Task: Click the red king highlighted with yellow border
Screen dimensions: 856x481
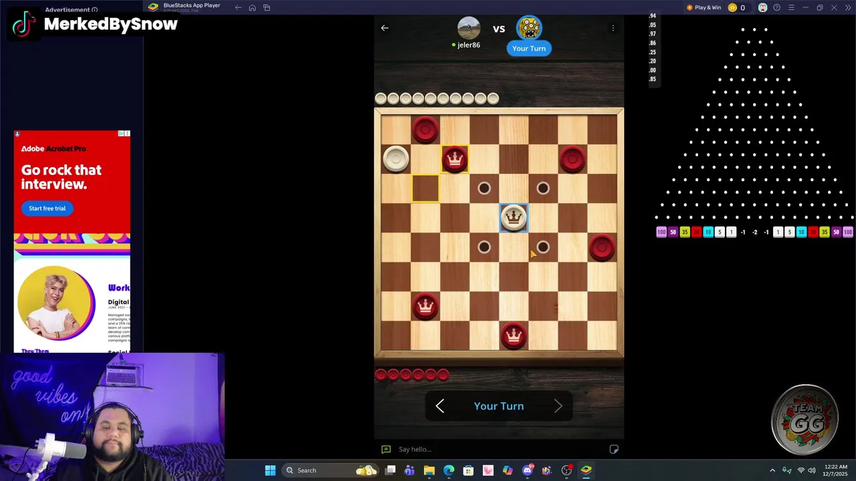Action: (x=455, y=159)
